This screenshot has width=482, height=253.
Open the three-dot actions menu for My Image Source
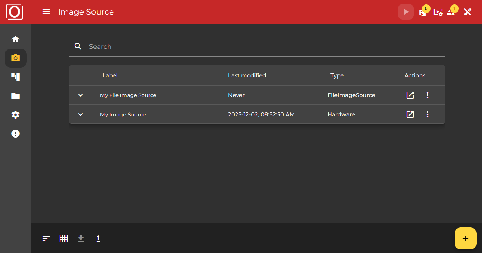point(427,114)
